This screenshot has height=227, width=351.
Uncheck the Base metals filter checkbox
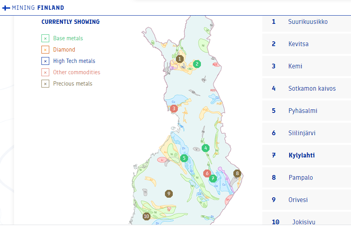pyautogui.click(x=45, y=38)
